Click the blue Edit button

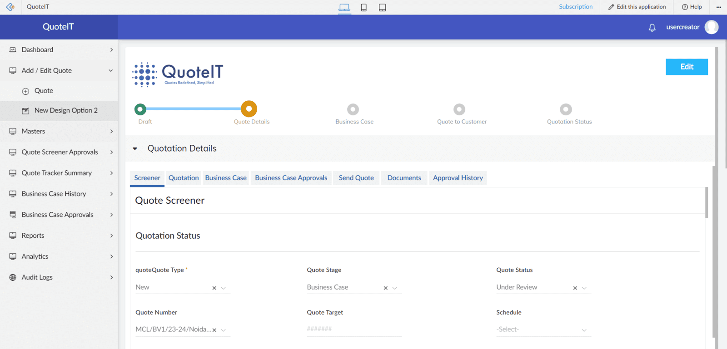[x=687, y=67]
